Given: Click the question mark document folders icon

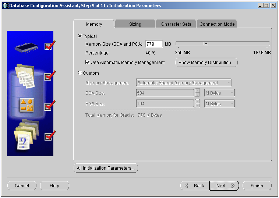Looking at the screenshot, I should [27, 134].
